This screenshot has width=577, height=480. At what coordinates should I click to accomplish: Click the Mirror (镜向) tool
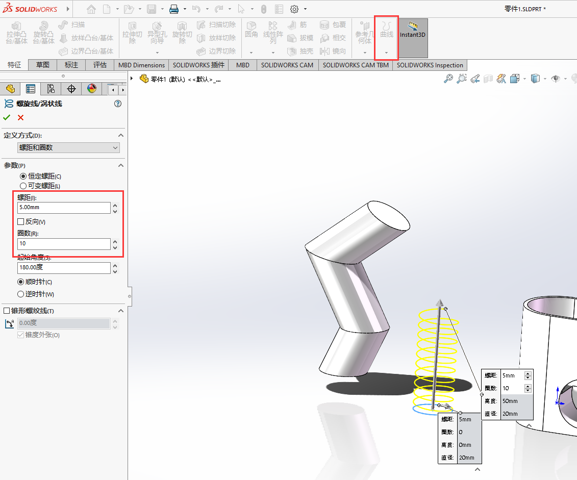coord(333,51)
